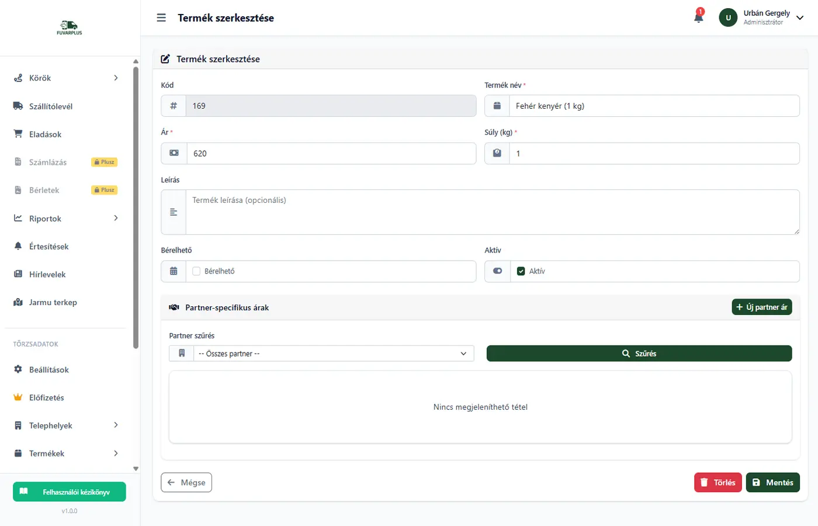Click into the Leírás description field
Image resolution: width=818 pixels, height=526 pixels.
click(x=492, y=212)
